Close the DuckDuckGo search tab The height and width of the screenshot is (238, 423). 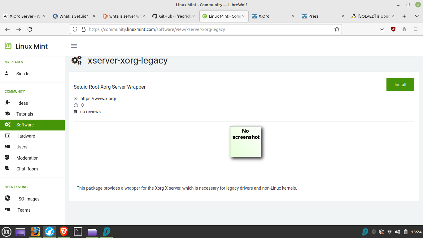(144, 16)
